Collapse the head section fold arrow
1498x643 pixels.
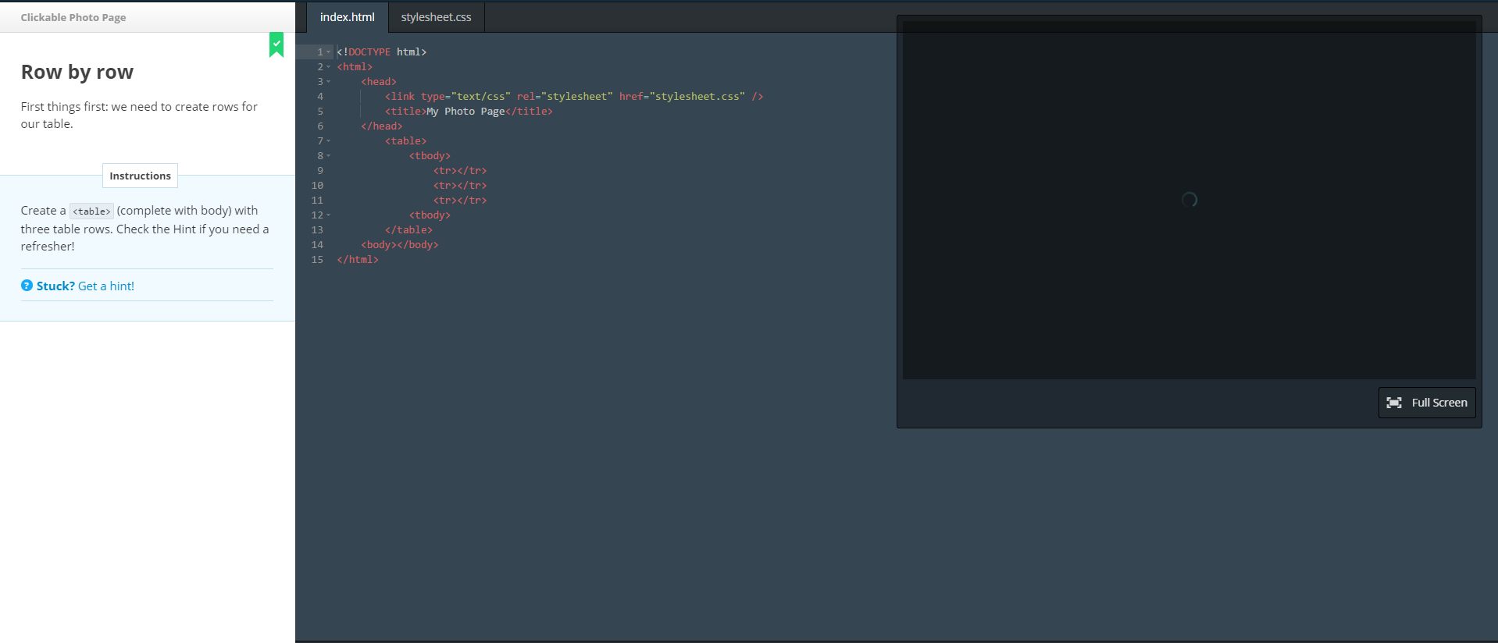329,82
